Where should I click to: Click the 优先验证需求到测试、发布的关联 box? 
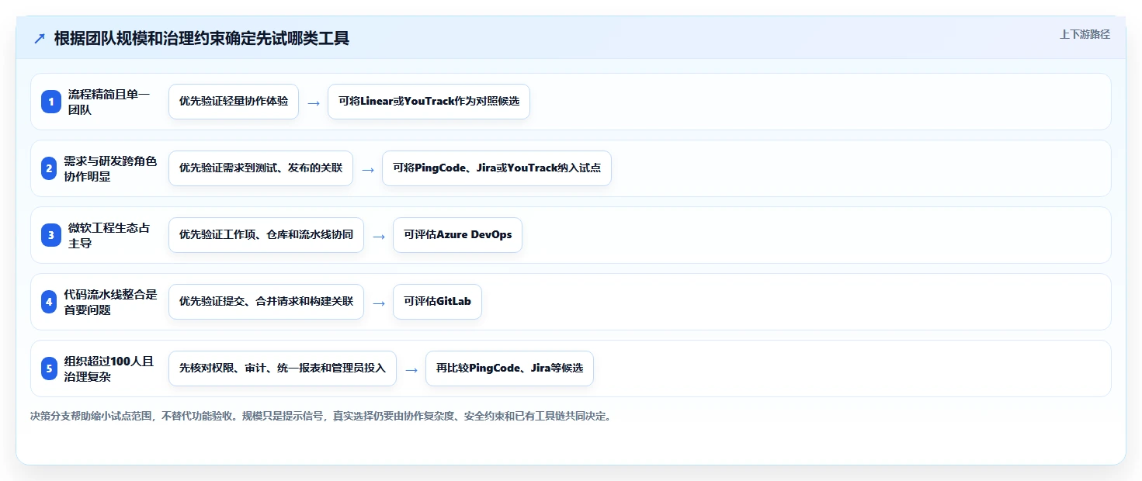[261, 168]
